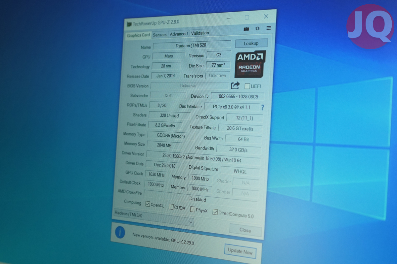397x264 pixels.
Task: Click the GPU Clock field 1030 MHz
Action: (x=156, y=175)
